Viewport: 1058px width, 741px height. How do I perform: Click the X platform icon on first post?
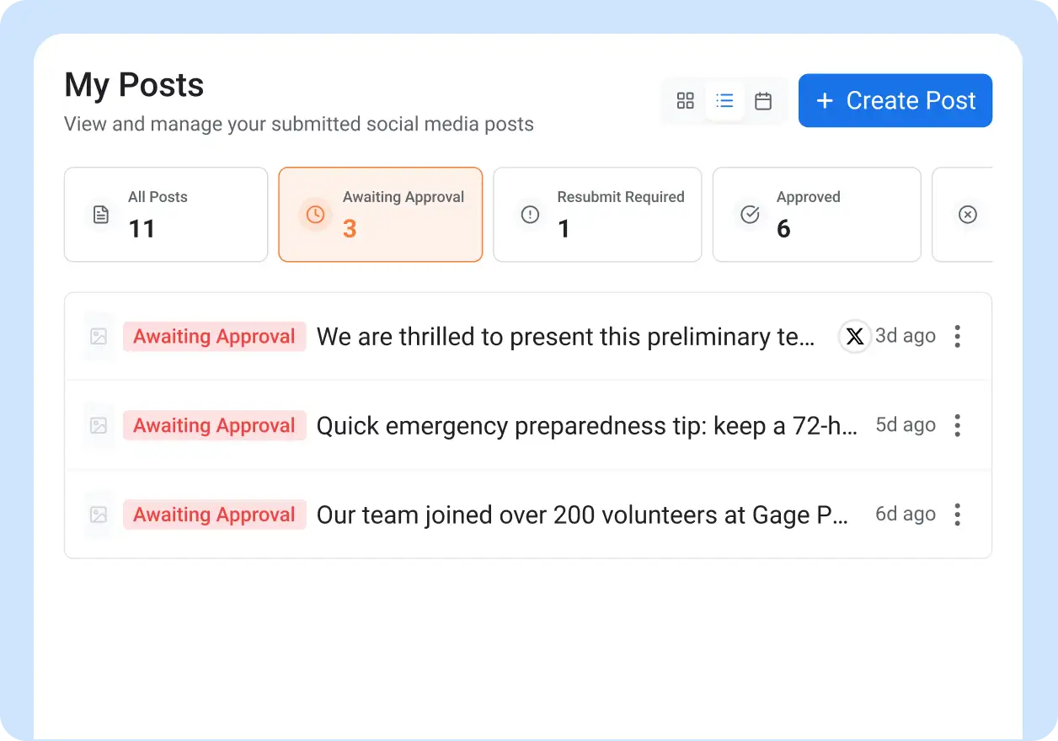854,337
